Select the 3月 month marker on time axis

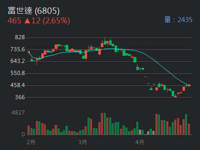click(x=82, y=142)
